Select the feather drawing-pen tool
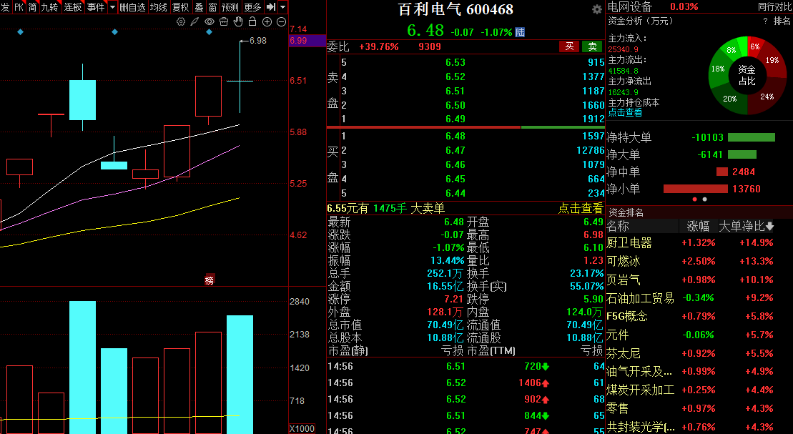793x434 pixels. pyautogui.click(x=194, y=21)
